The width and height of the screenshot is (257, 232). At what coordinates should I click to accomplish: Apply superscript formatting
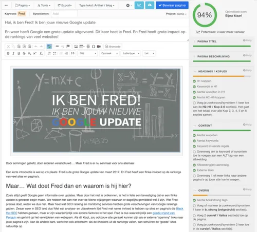[35, 53]
